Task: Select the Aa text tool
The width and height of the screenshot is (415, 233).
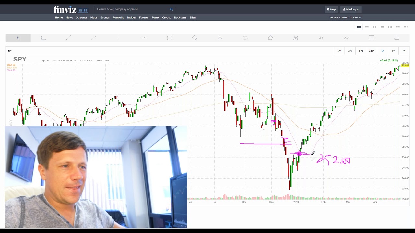Action: (x=321, y=38)
